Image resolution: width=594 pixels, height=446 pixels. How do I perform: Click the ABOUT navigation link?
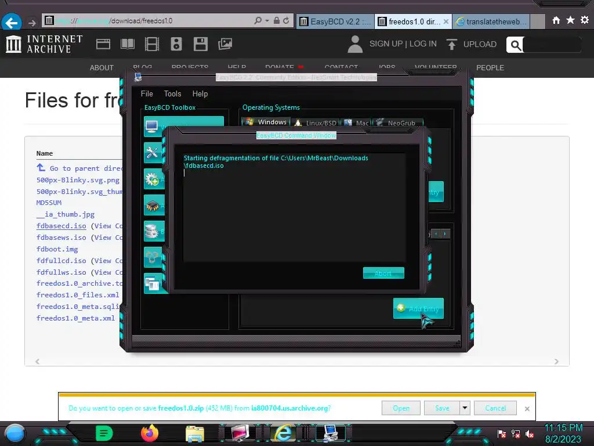pos(102,68)
